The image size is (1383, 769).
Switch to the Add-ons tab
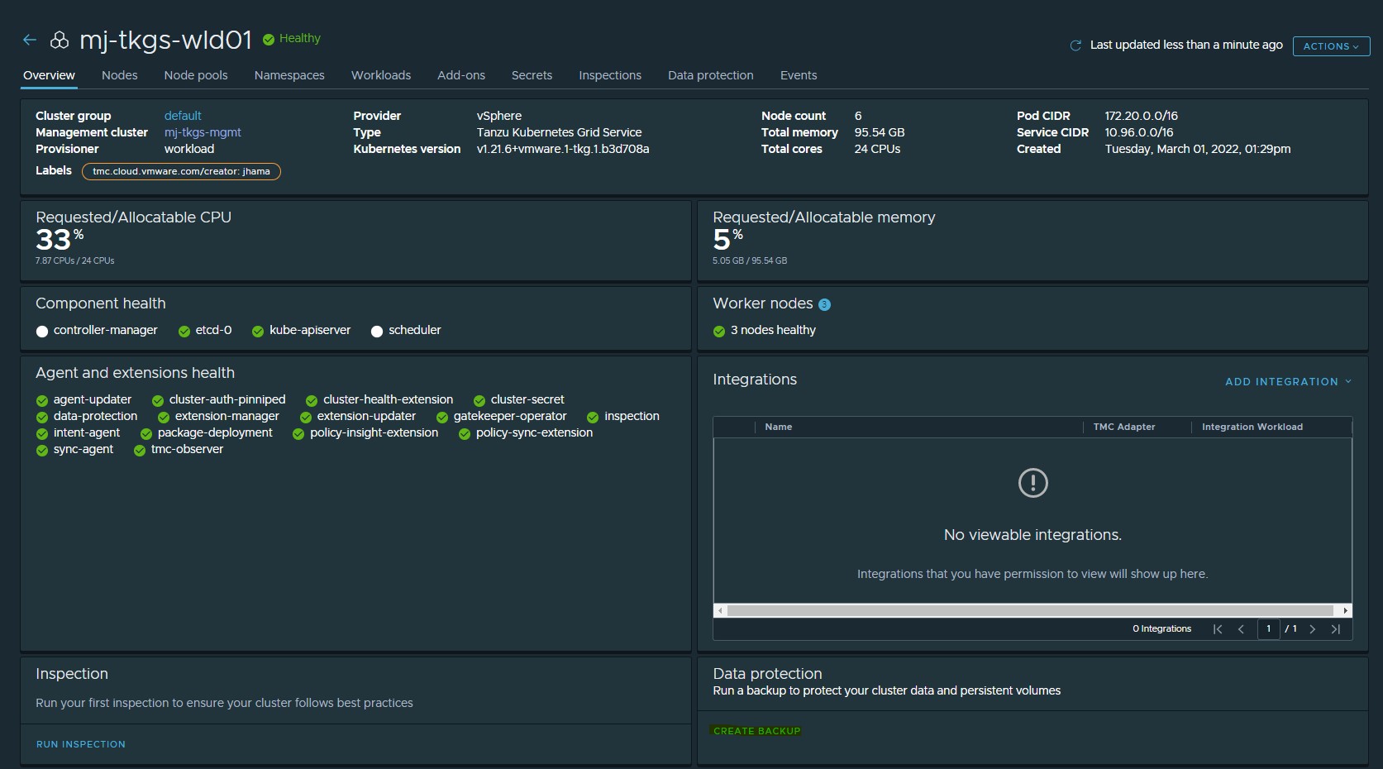pyautogui.click(x=461, y=75)
